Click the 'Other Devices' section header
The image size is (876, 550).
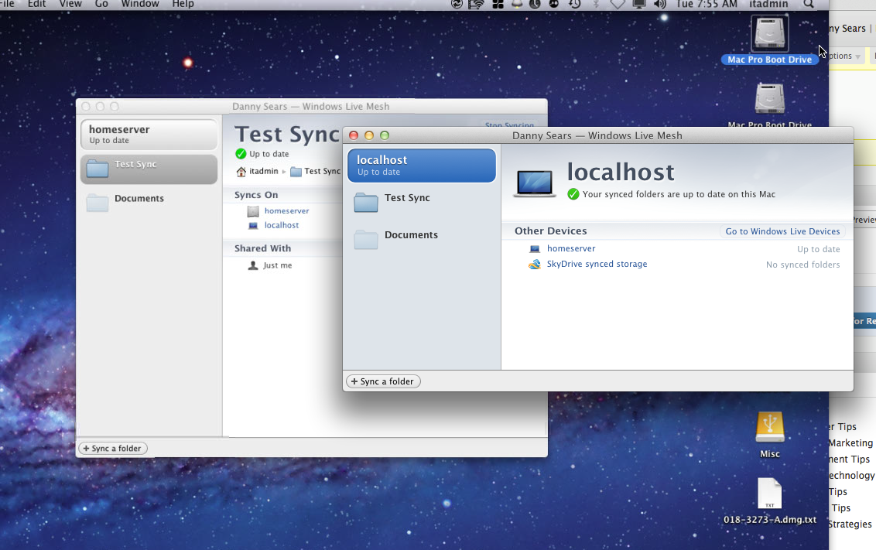550,231
